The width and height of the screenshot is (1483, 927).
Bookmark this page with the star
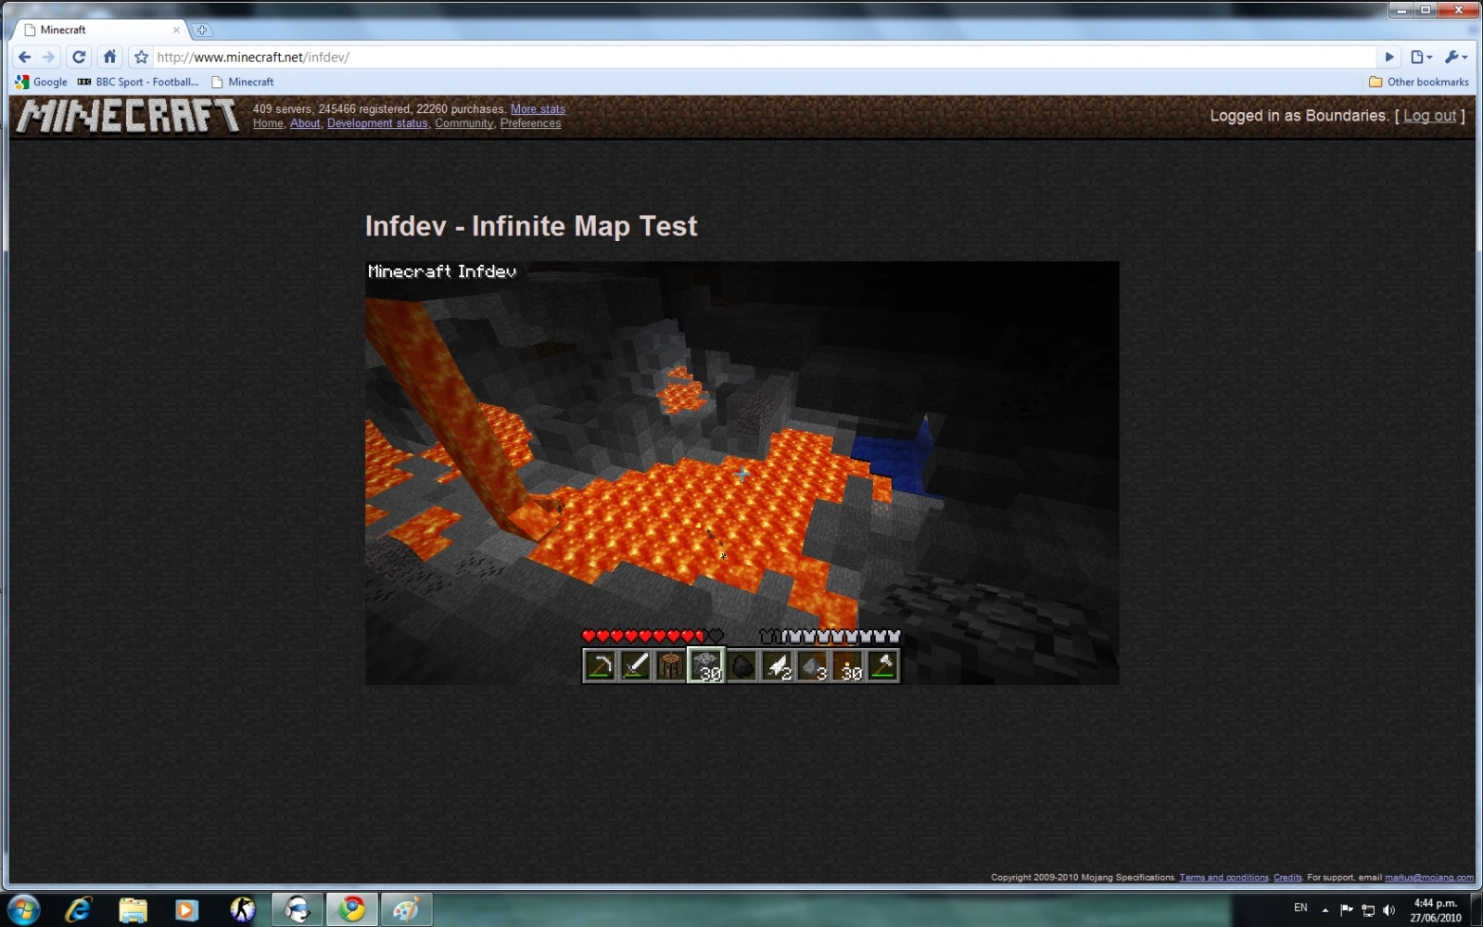[141, 57]
